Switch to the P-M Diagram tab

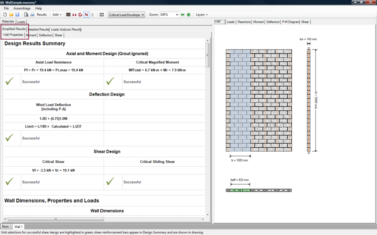tap(290, 22)
